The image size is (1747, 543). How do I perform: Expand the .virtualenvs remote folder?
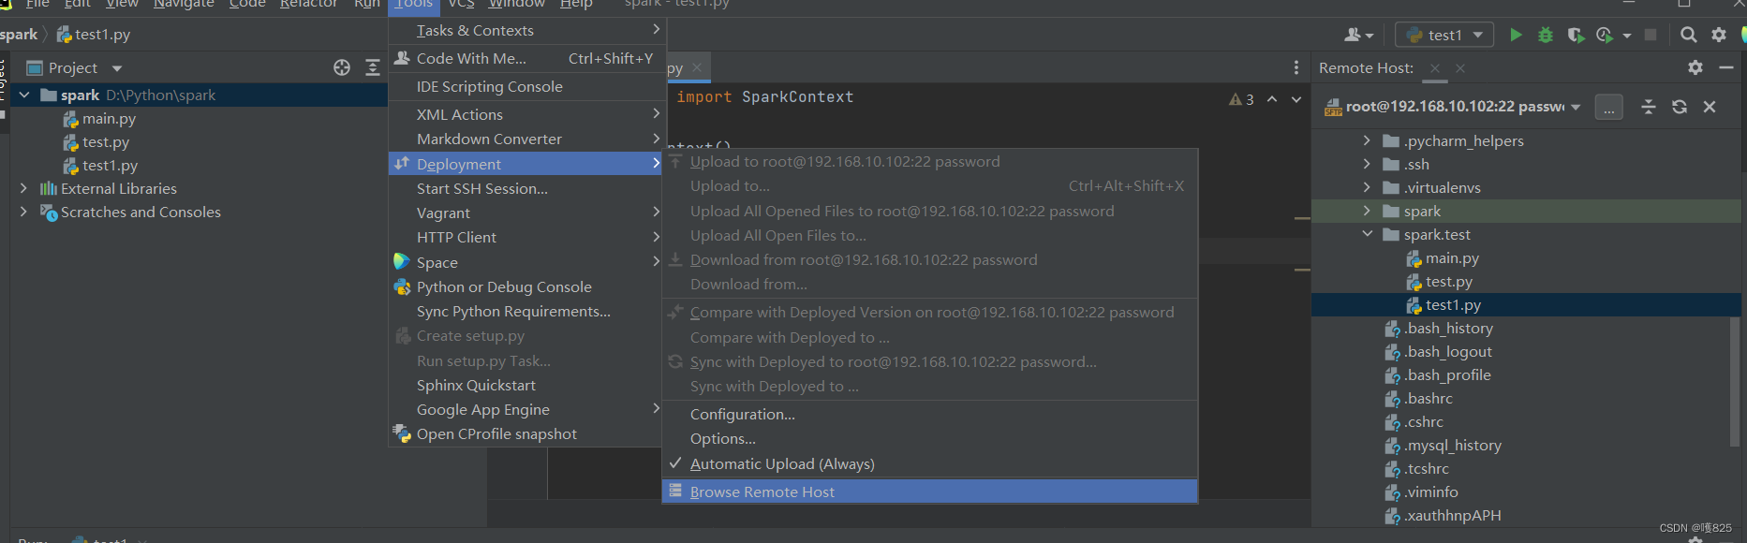coord(1367,187)
